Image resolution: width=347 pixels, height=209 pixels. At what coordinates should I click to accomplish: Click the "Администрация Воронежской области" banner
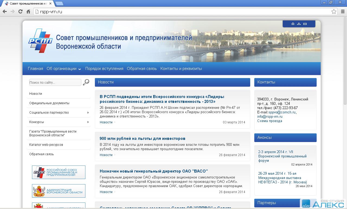[x=59, y=191]
